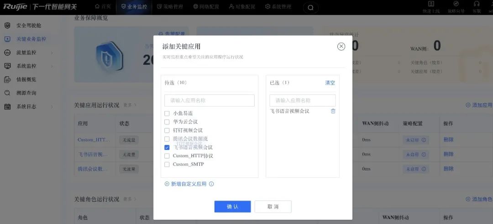493x224 pixels.
Task: Focus the 待选 application name search field
Action: pyautogui.click(x=210, y=101)
